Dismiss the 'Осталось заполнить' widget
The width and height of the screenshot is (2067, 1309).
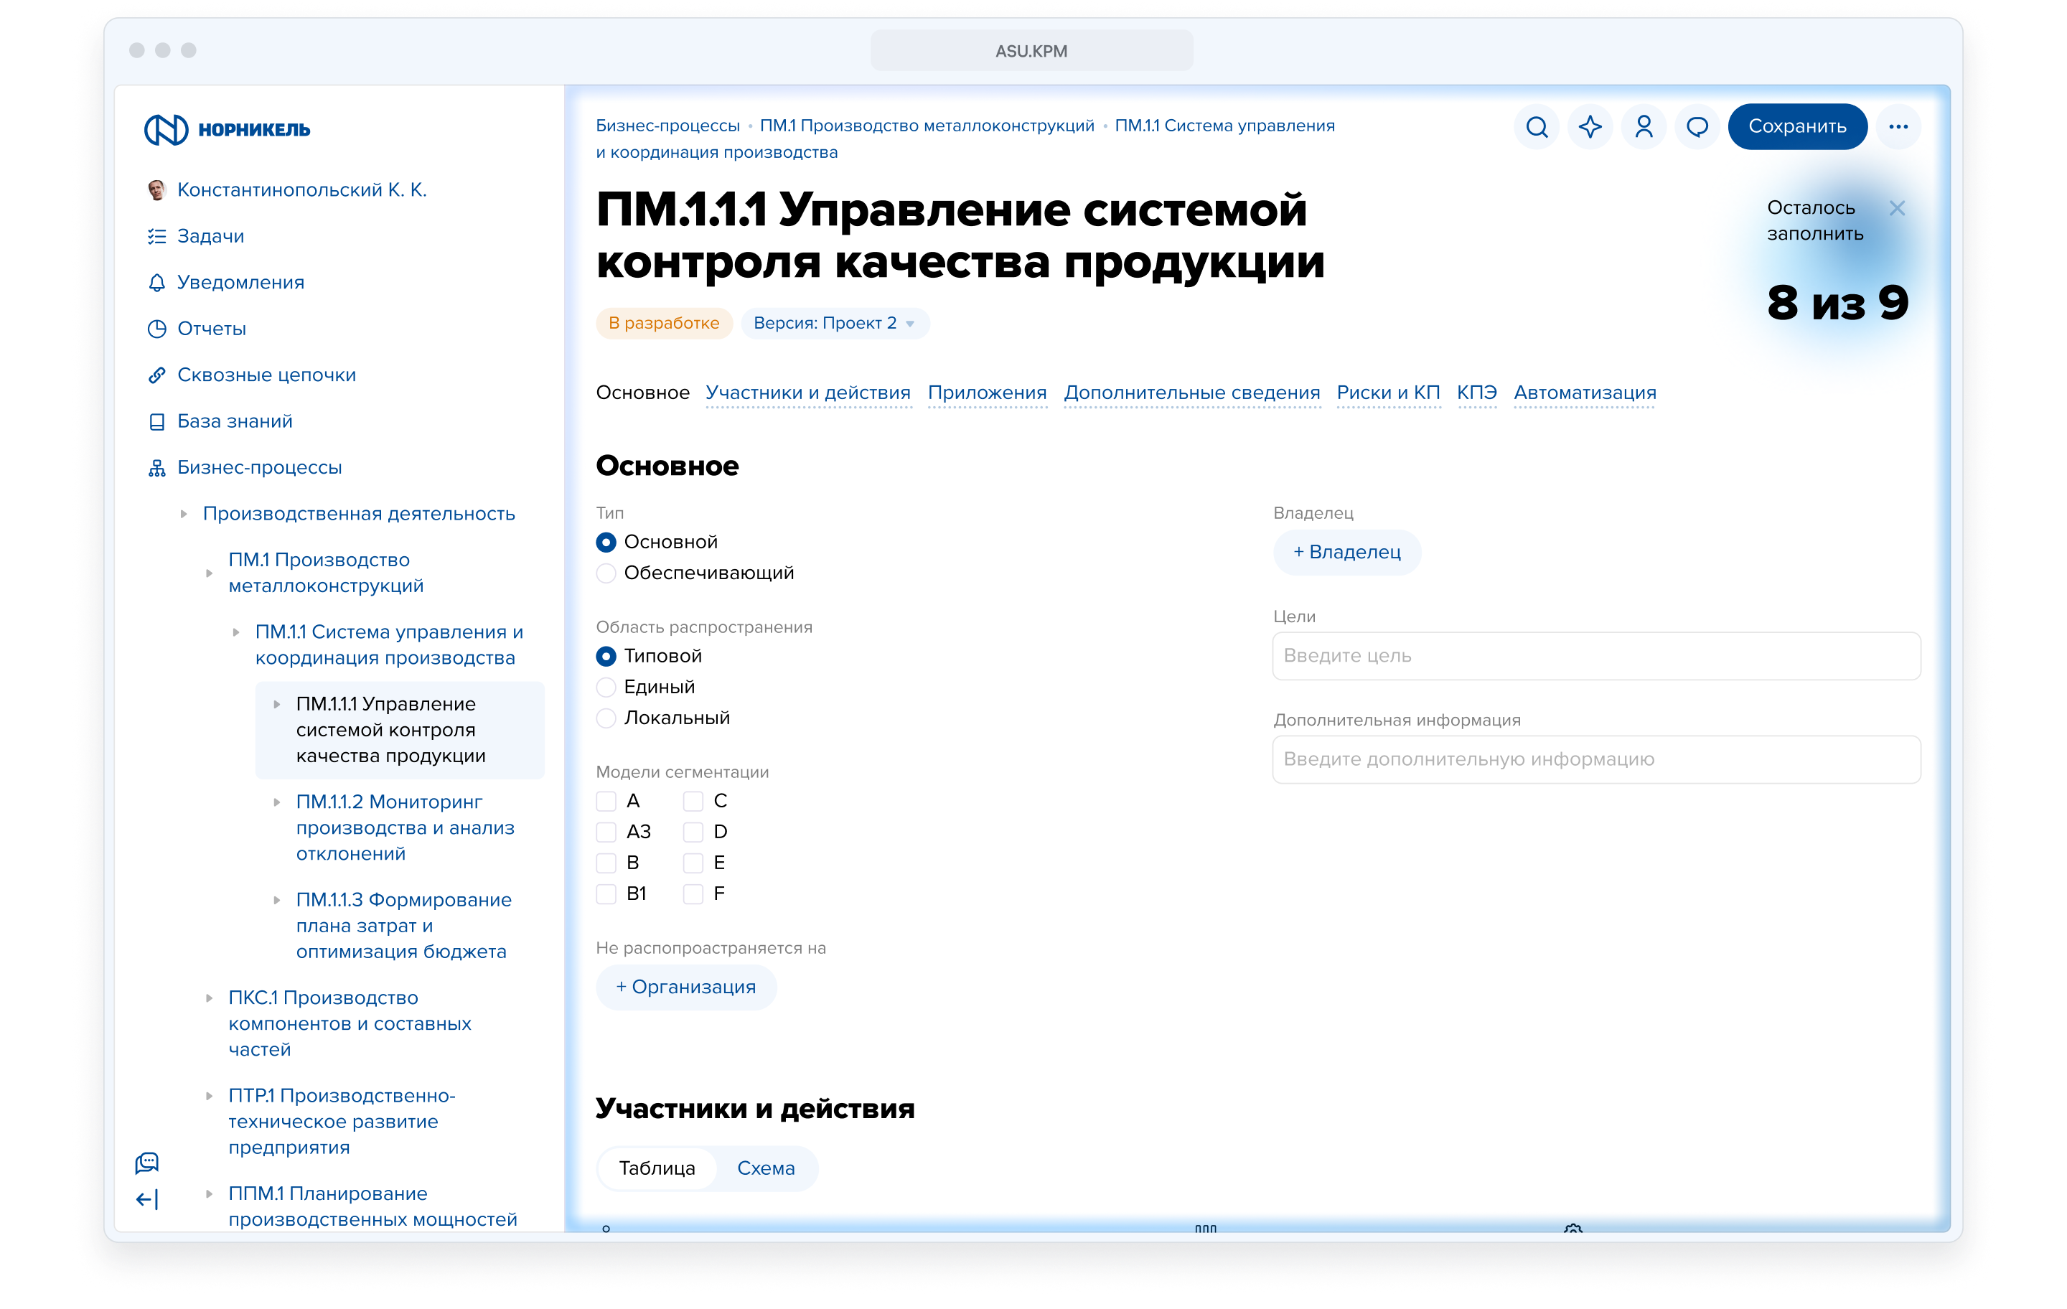coord(1897,207)
